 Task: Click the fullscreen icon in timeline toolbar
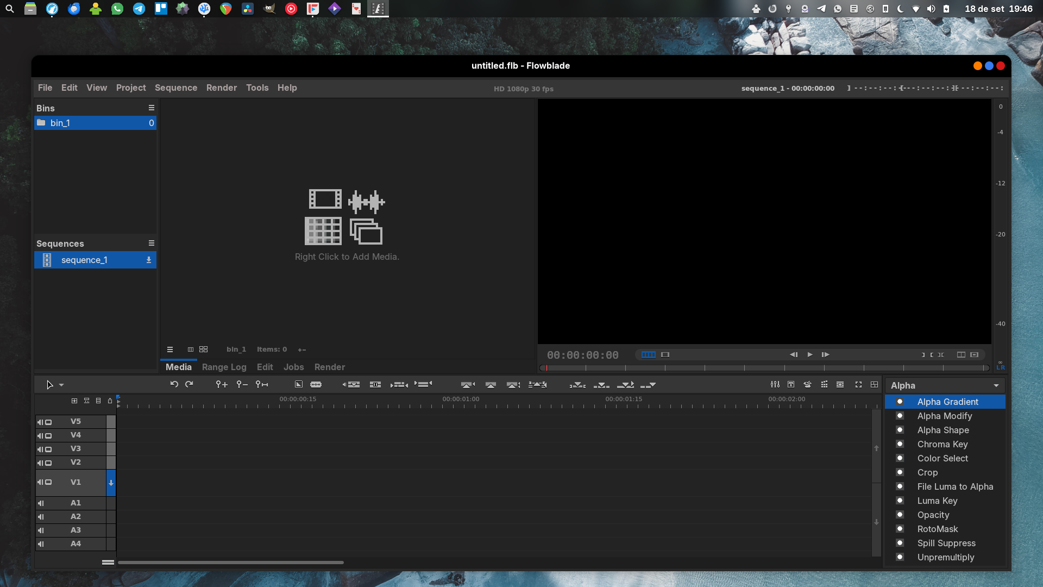pos(858,384)
